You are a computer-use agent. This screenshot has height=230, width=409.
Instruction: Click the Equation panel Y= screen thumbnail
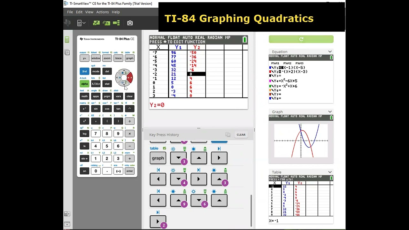click(x=301, y=79)
